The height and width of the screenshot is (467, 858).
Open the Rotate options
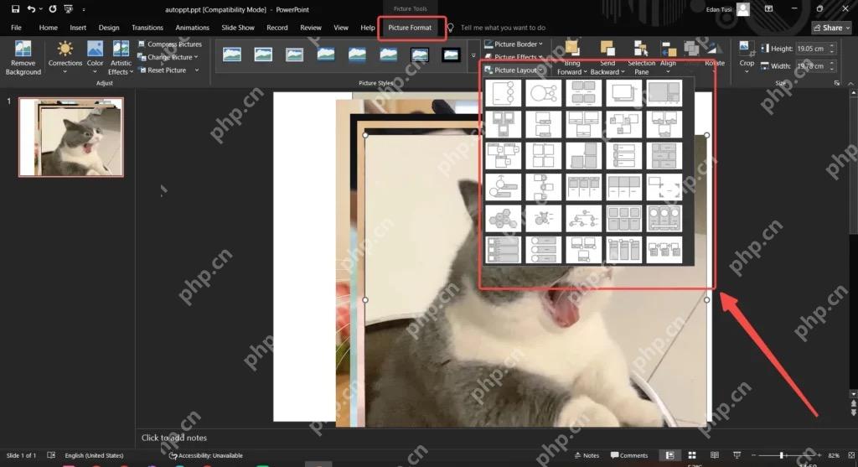tap(714, 58)
